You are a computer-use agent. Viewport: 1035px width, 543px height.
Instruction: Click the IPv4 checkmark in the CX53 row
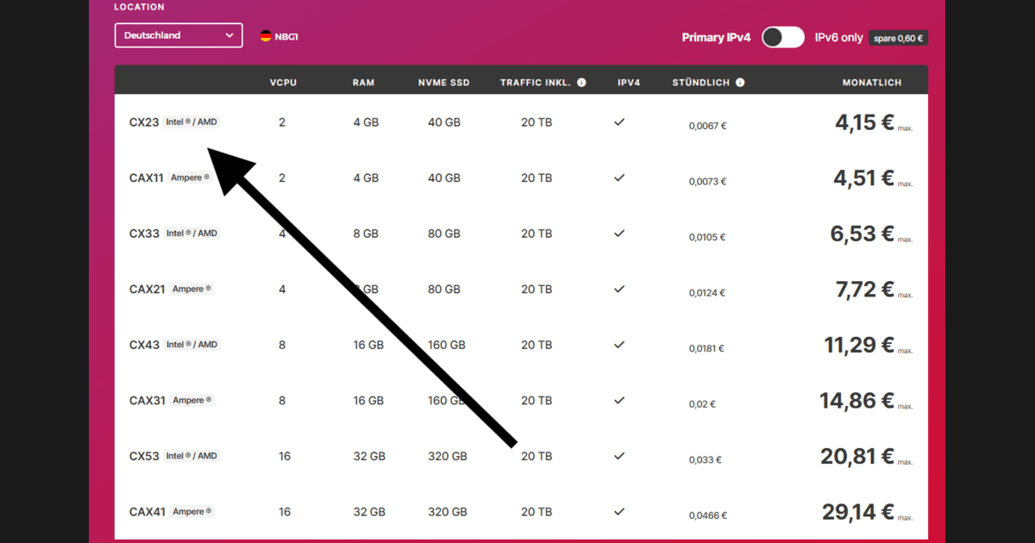(619, 456)
